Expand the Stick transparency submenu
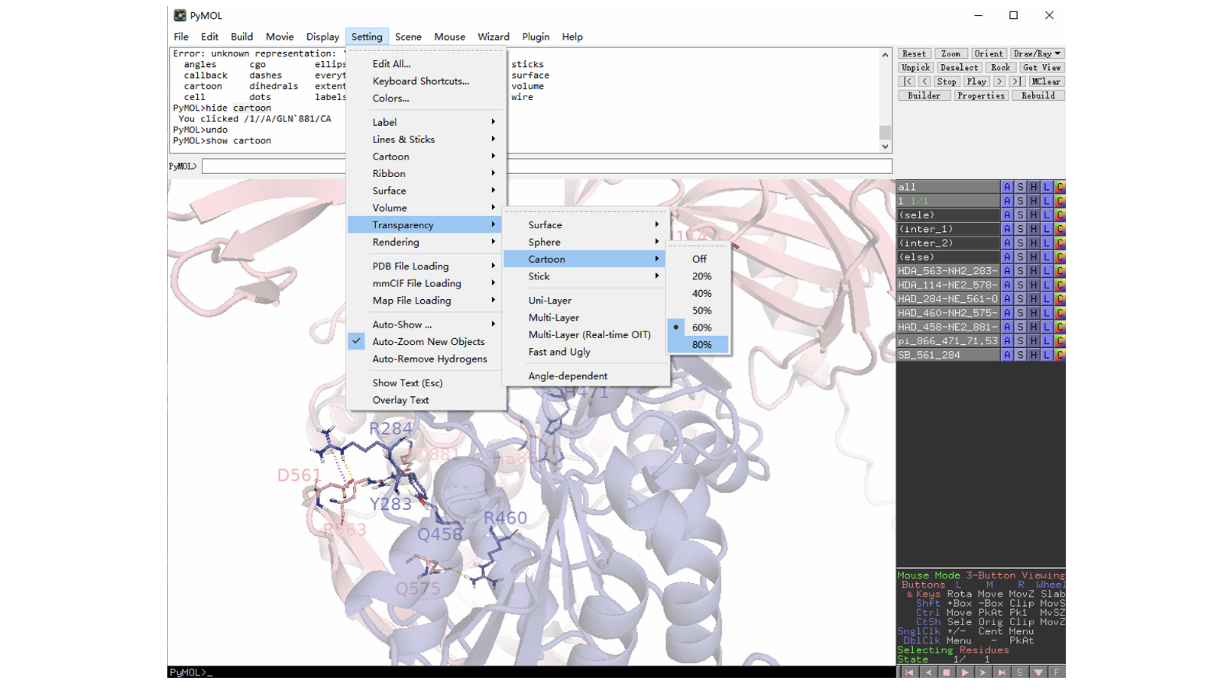The height and width of the screenshot is (690, 1227). (586, 276)
